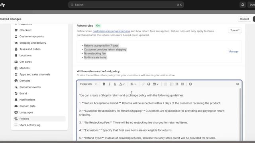The width and height of the screenshot is (255, 143).
Task: Apply italic formatting in the editor toolbar
Action: [x=110, y=84]
